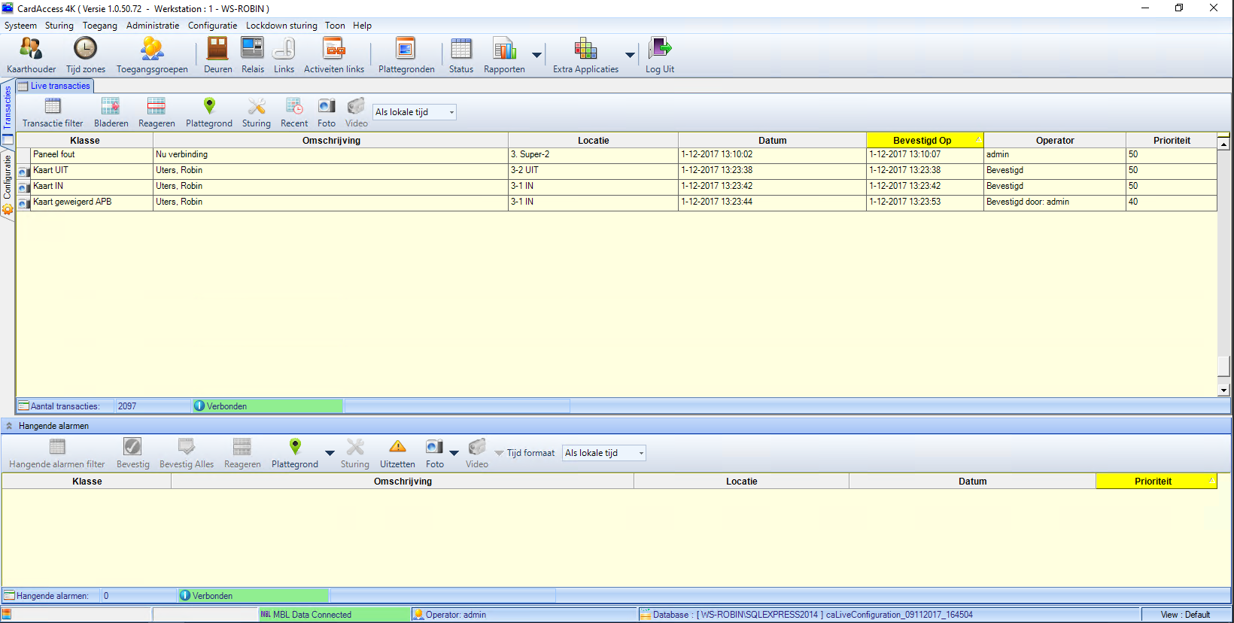Open the Toegang menu
1234x623 pixels.
100,26
